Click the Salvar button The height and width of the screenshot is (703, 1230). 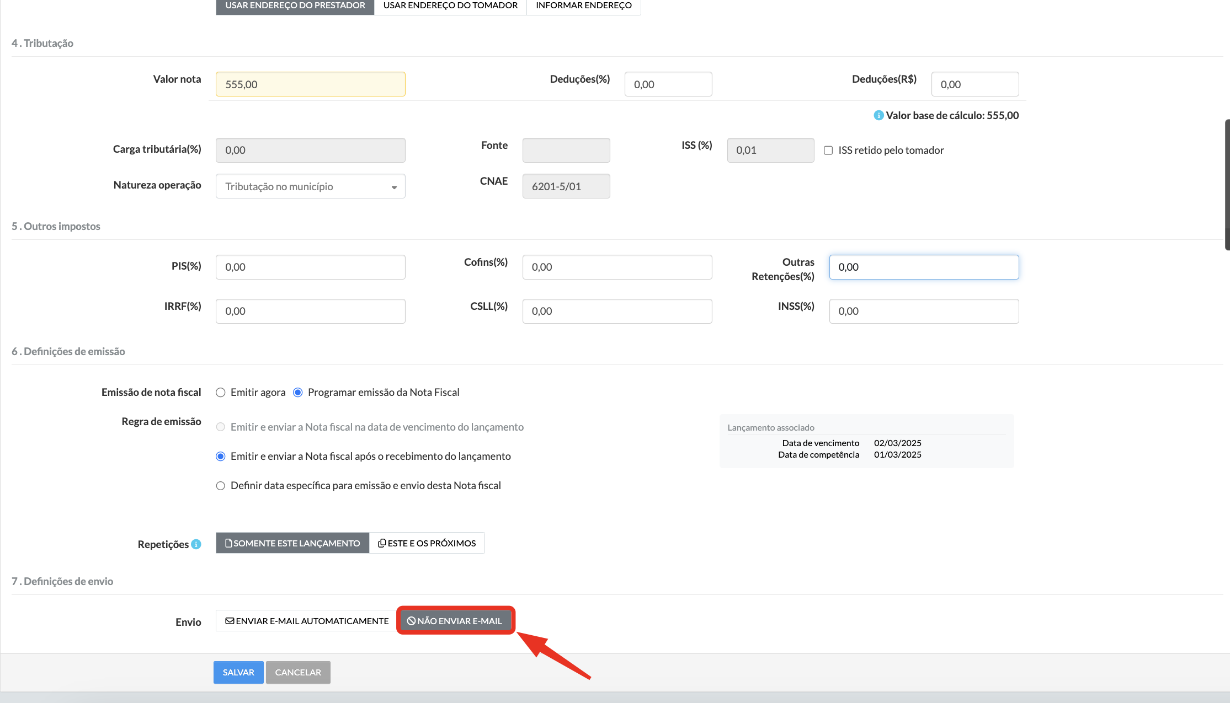pyautogui.click(x=238, y=672)
